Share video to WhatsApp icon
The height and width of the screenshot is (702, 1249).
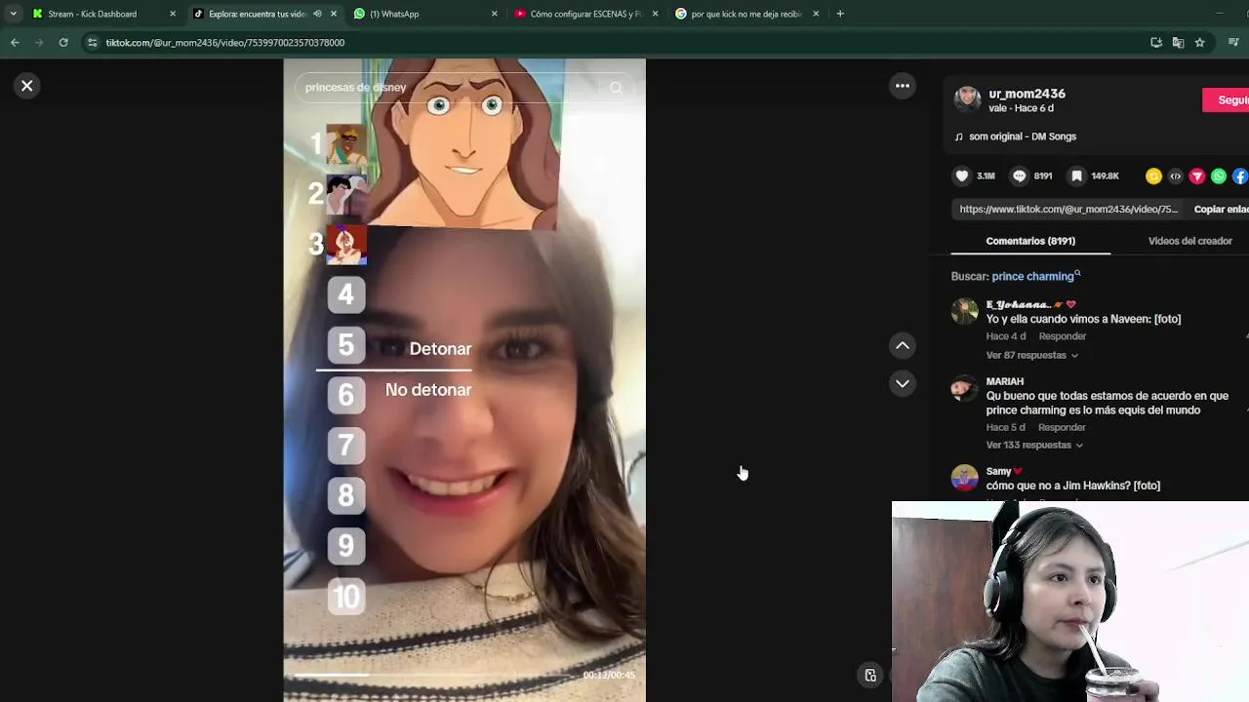1219,176
